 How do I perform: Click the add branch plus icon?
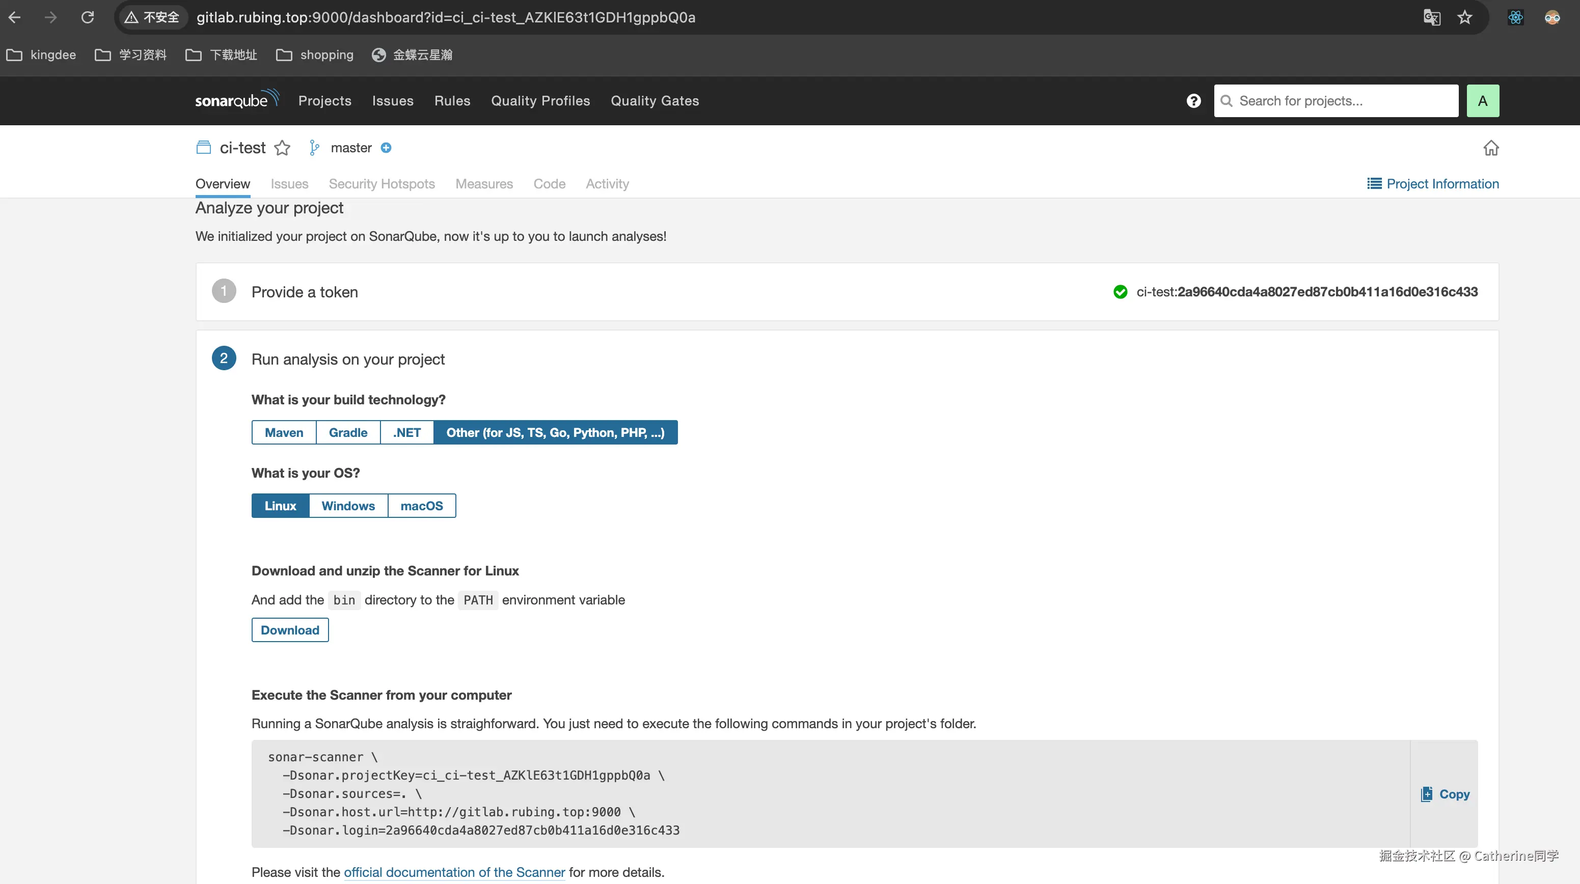(386, 148)
